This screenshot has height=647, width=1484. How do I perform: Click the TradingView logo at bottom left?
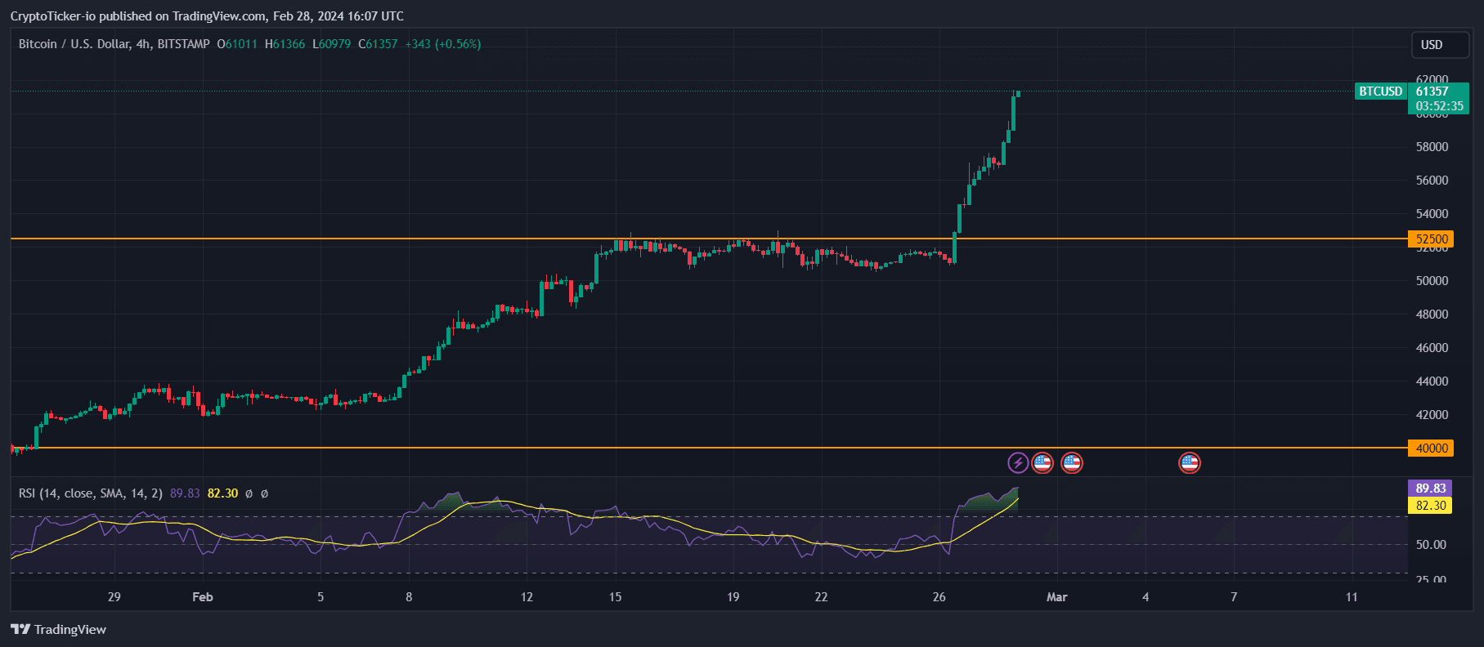click(x=58, y=629)
